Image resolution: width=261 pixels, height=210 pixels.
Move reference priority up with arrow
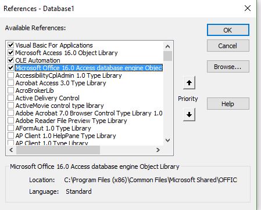(189, 83)
